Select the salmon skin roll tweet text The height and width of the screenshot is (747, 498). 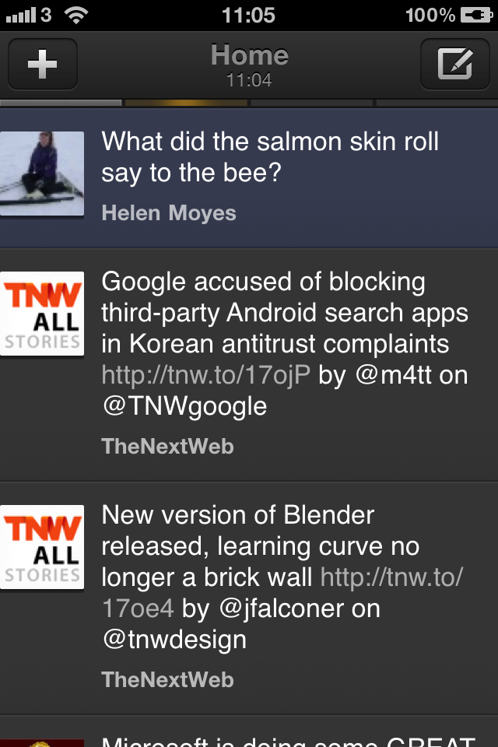[x=270, y=157]
